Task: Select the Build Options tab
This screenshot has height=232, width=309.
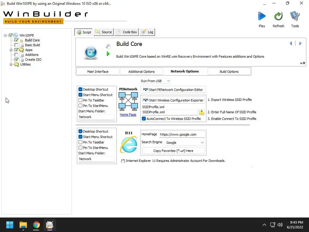Action: coord(229,71)
